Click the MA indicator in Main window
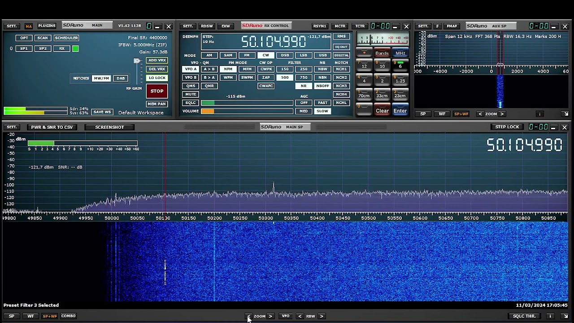 point(29,26)
